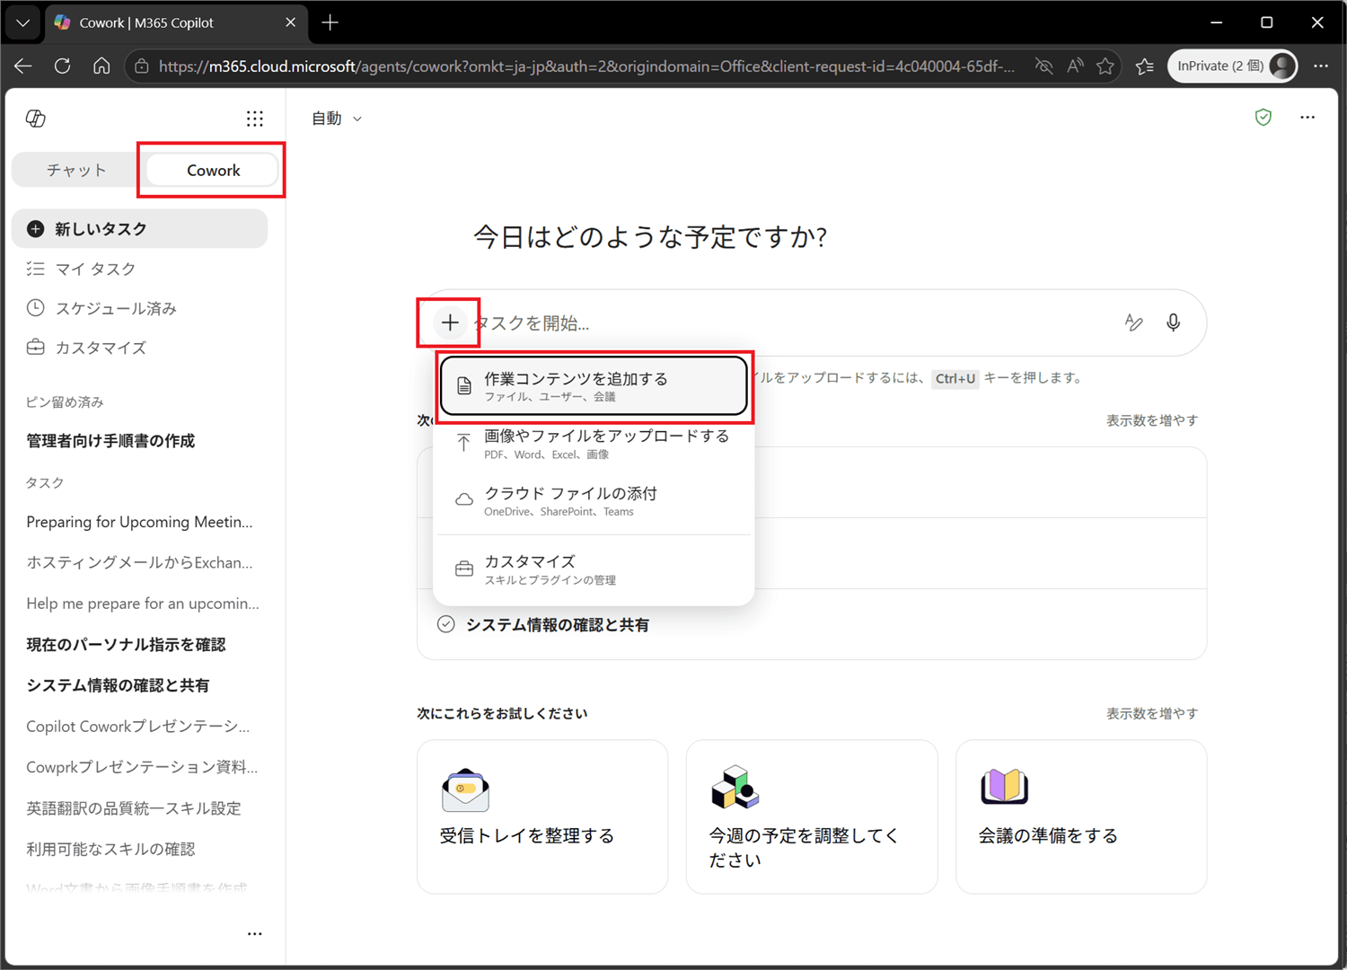Select カスタマイズ スキルとプラグインの管理 menu item
Screen dimensions: 1347x970
coord(594,569)
